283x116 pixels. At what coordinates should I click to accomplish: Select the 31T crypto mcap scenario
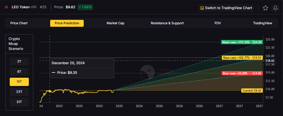pyautogui.click(x=19, y=102)
